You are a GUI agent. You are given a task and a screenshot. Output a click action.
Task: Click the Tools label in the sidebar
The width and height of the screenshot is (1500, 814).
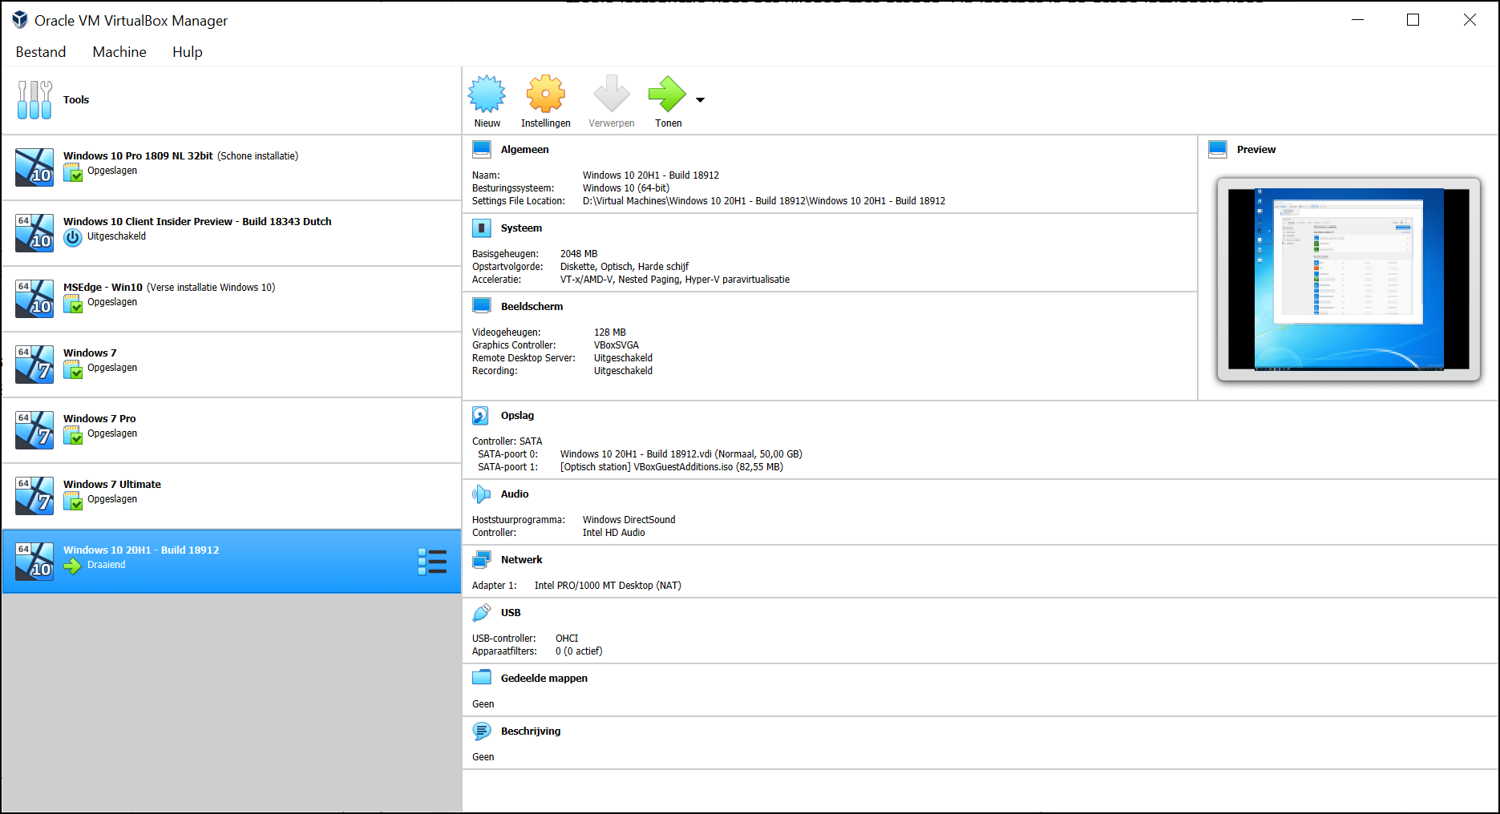click(x=76, y=100)
